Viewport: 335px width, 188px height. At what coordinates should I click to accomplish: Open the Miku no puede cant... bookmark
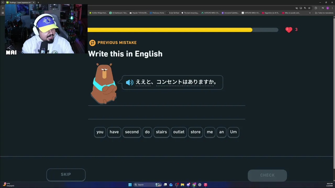pos(291,13)
